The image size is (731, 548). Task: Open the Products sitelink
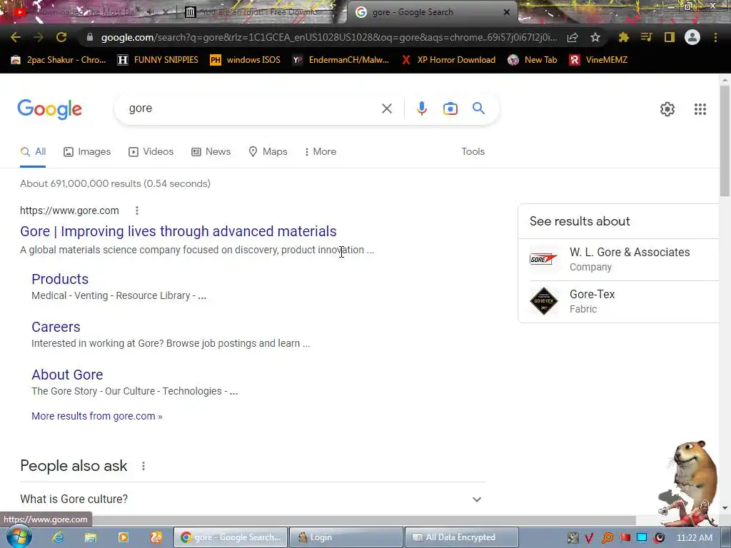(x=60, y=279)
